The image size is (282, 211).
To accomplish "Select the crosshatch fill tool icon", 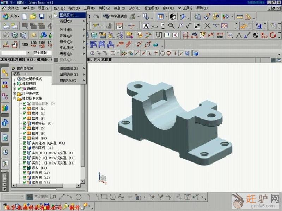I will point(224,26).
